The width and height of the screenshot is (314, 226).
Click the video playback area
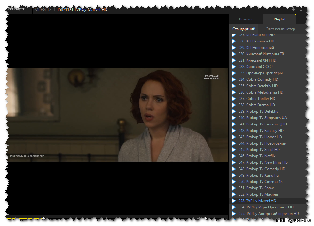[118, 115]
